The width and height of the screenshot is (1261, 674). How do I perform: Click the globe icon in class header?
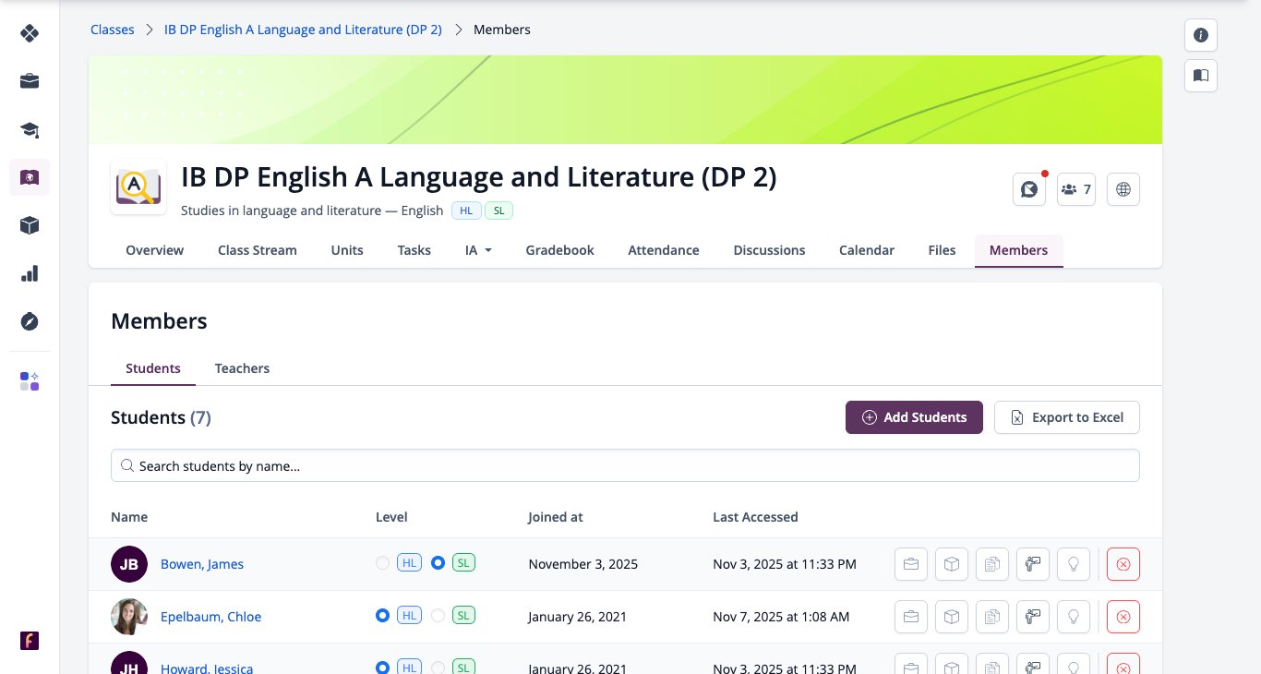click(x=1123, y=189)
